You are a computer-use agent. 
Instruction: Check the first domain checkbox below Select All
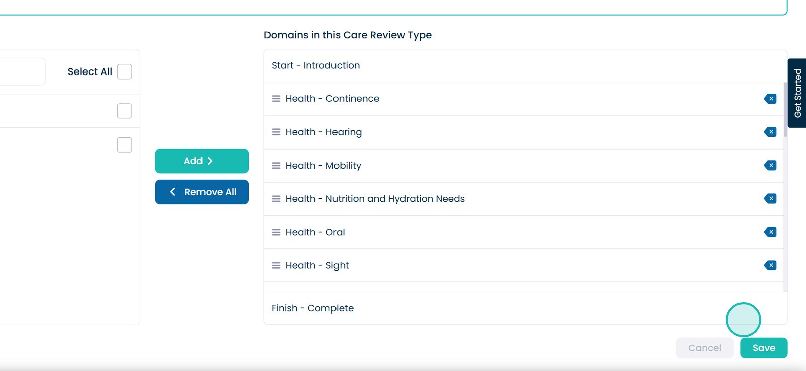point(124,111)
